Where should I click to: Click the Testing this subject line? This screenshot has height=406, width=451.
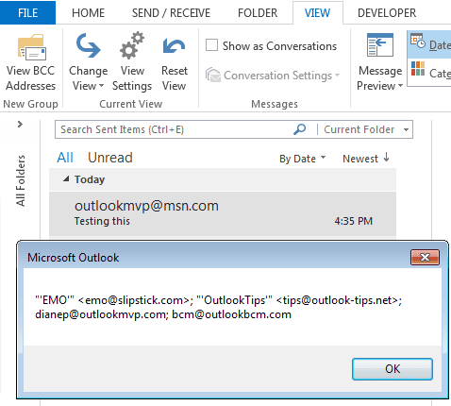(x=102, y=221)
